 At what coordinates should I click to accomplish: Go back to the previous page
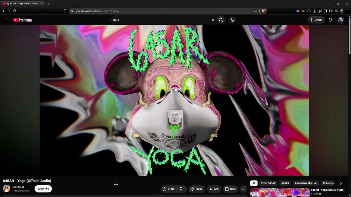pyautogui.click(x=4, y=11)
